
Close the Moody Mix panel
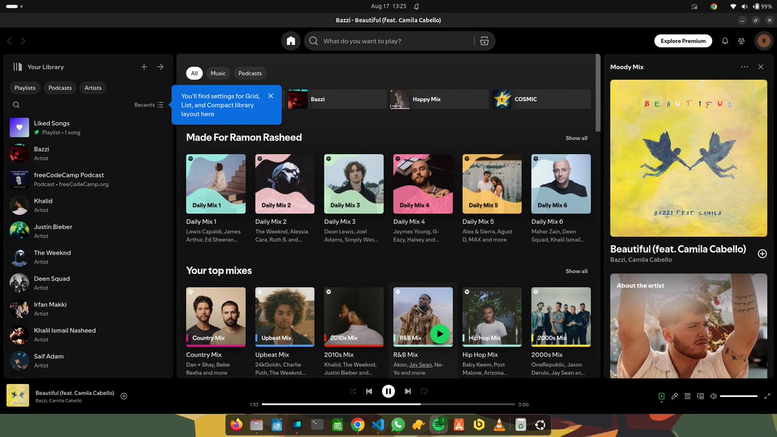[x=761, y=67]
